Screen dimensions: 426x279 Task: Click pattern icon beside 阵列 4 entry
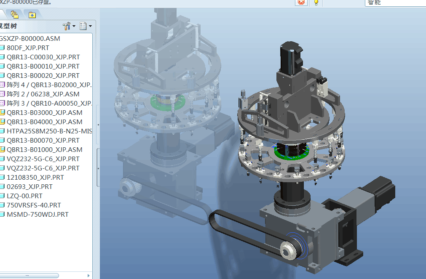pos(2,85)
